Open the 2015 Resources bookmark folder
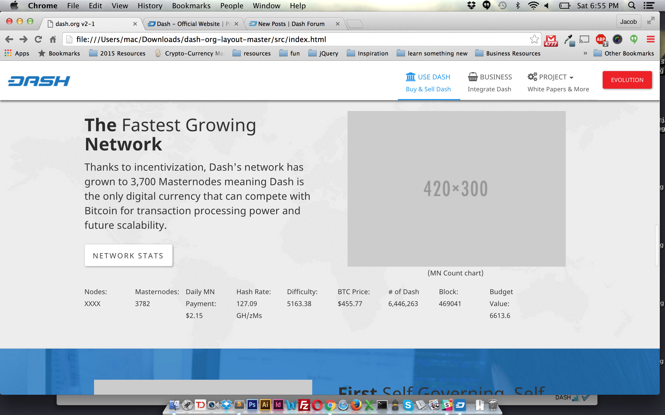 click(117, 53)
